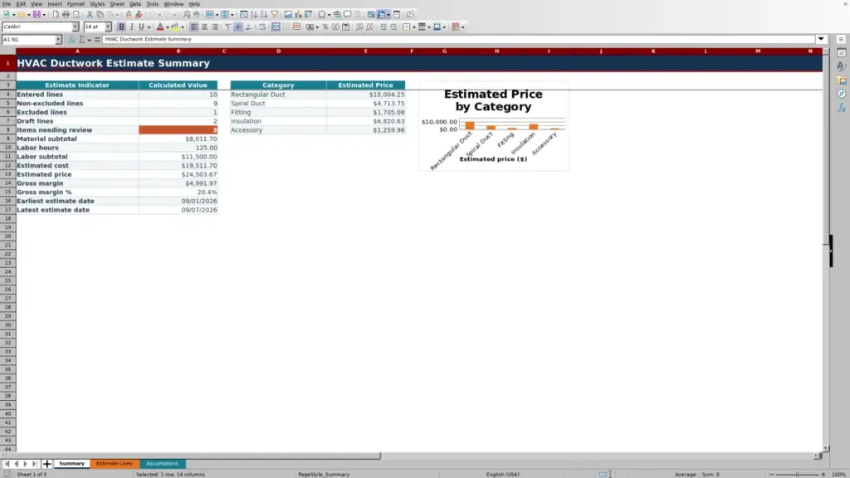Screen dimensions: 850x478
Task: Toggle bold formatting
Action: pyautogui.click(x=121, y=27)
